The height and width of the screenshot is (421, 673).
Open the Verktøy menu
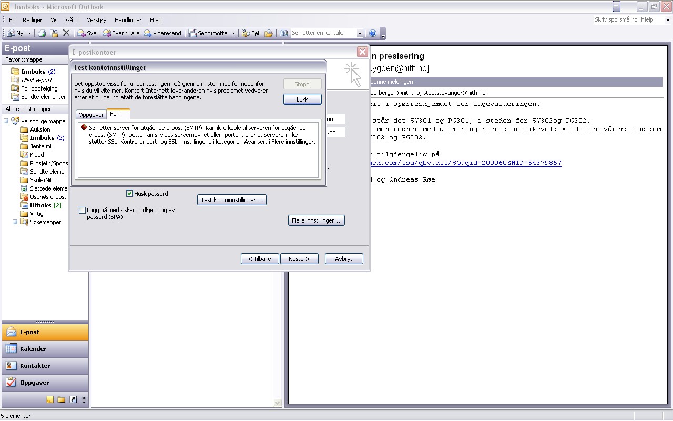(x=97, y=20)
